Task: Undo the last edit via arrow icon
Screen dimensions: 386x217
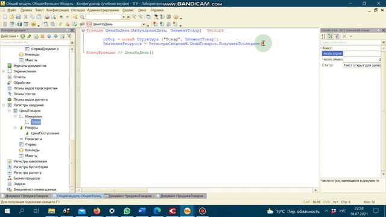Action: coord(61,17)
